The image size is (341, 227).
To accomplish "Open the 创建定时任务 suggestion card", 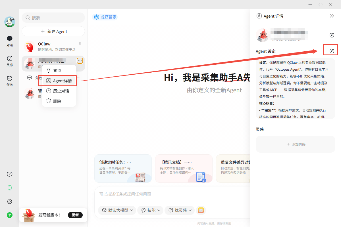I will (123, 168).
